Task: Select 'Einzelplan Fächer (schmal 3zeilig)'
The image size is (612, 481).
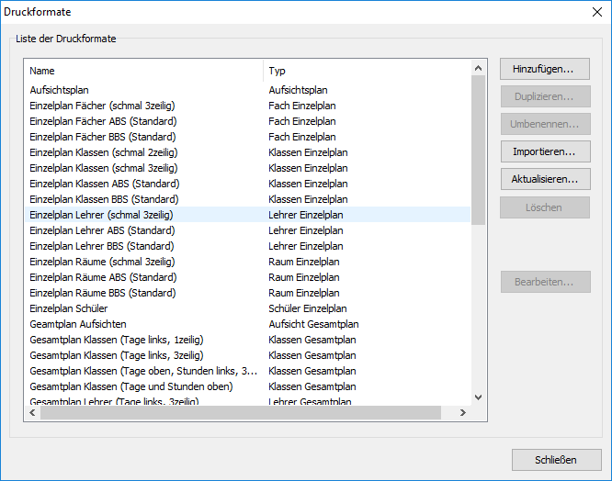Action: pos(102,106)
